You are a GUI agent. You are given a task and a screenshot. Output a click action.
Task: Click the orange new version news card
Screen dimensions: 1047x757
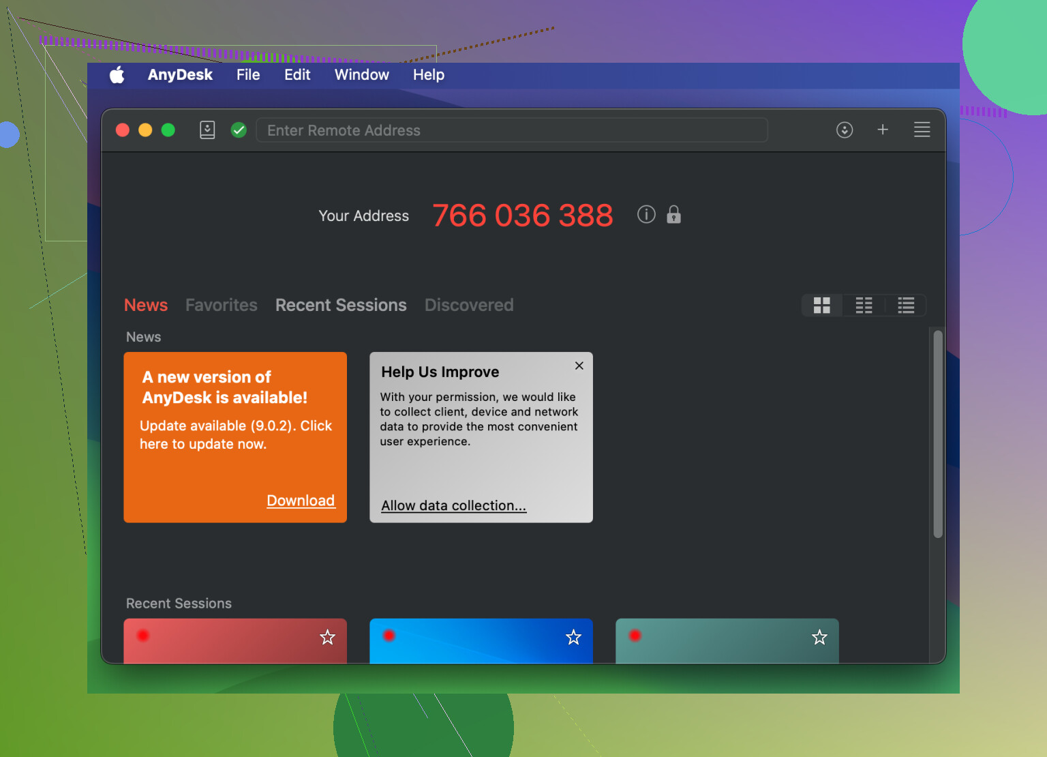(235, 437)
